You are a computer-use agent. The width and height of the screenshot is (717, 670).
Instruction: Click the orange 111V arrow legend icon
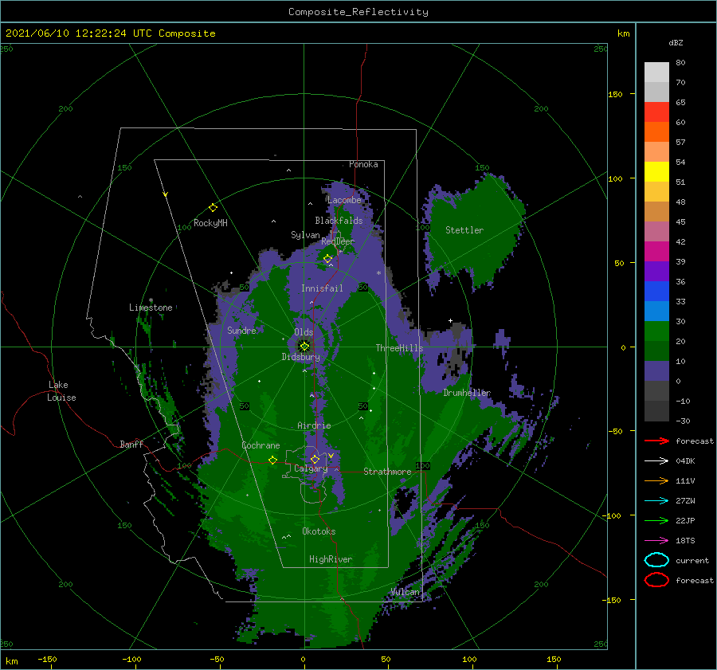pyautogui.click(x=656, y=480)
